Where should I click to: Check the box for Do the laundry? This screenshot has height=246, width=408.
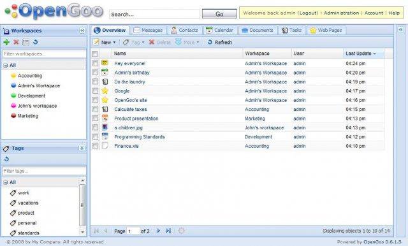95,82
